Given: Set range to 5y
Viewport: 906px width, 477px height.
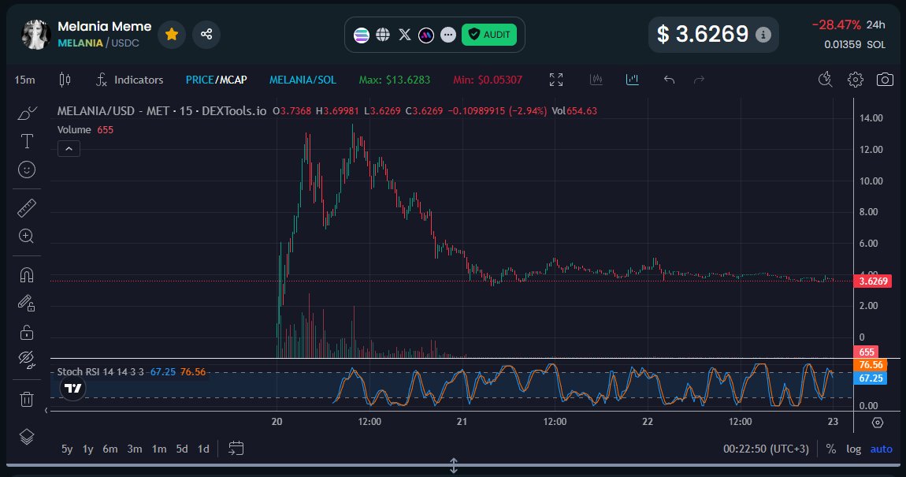Looking at the screenshot, I should [x=67, y=449].
